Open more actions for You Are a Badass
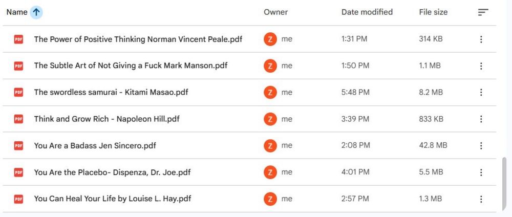 pyautogui.click(x=481, y=146)
